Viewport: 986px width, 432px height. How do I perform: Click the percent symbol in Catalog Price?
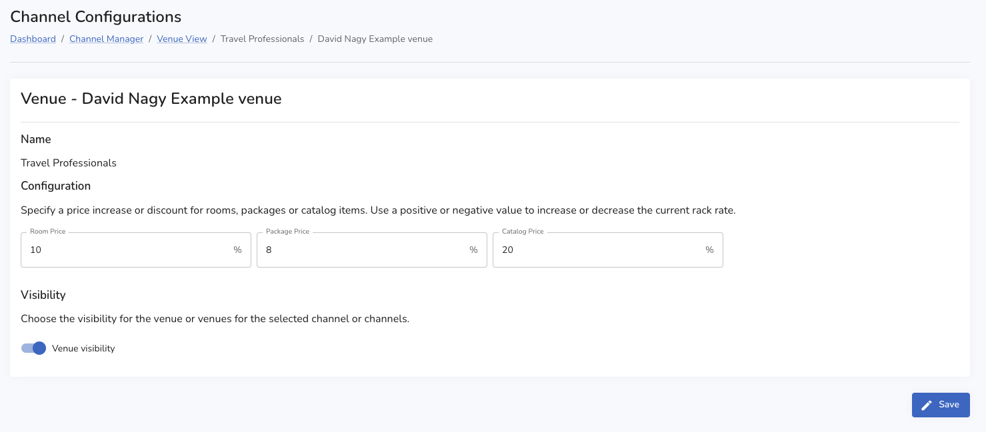[709, 250]
